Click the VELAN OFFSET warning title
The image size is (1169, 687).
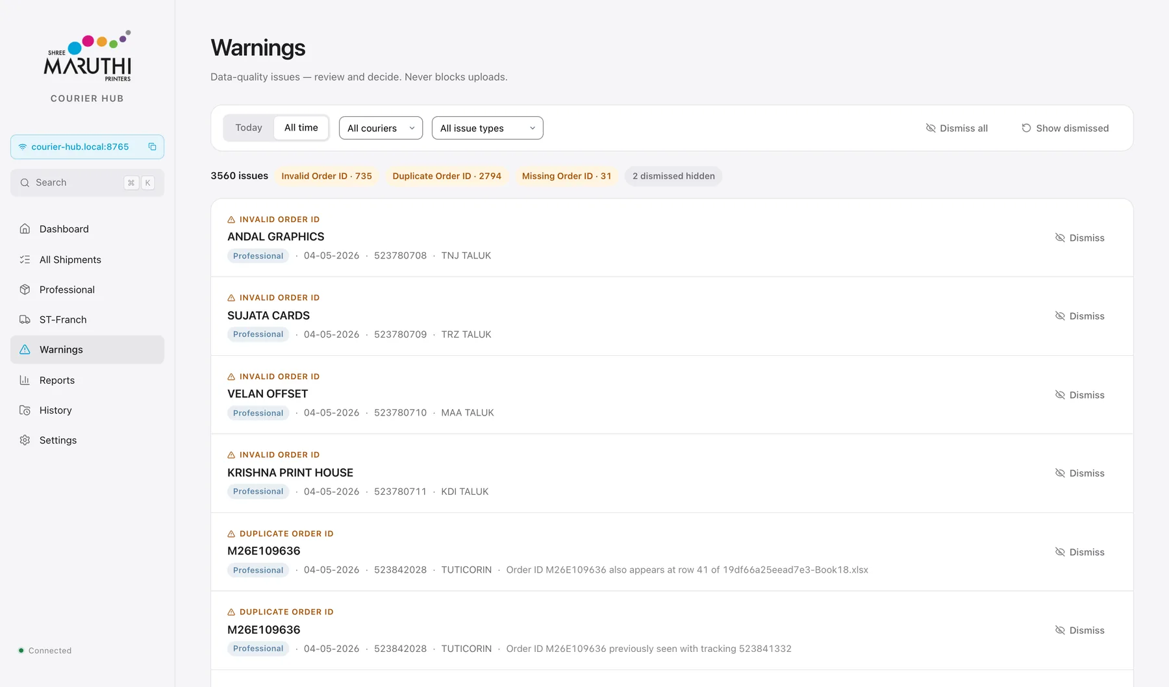click(268, 394)
